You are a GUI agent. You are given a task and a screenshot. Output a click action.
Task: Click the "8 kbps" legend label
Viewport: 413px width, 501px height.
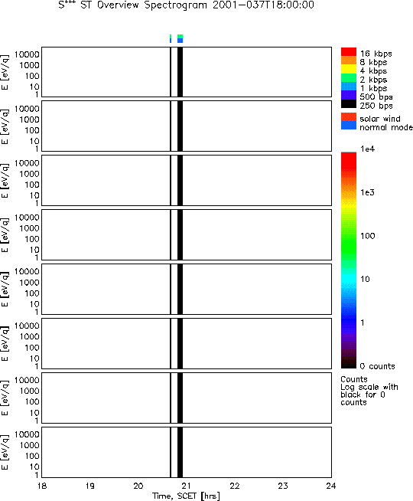[373, 62]
